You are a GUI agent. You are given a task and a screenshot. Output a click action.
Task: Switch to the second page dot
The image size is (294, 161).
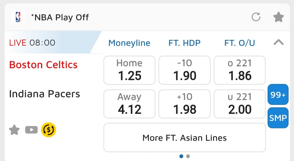tap(188, 156)
